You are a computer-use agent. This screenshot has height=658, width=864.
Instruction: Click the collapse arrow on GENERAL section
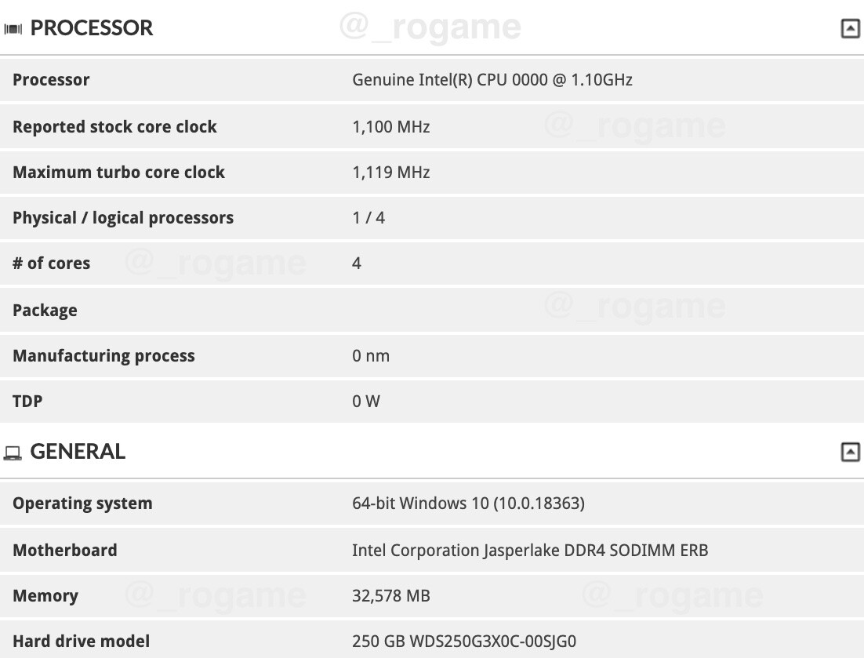(x=849, y=451)
